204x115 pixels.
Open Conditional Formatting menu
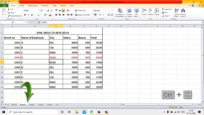click(120, 13)
